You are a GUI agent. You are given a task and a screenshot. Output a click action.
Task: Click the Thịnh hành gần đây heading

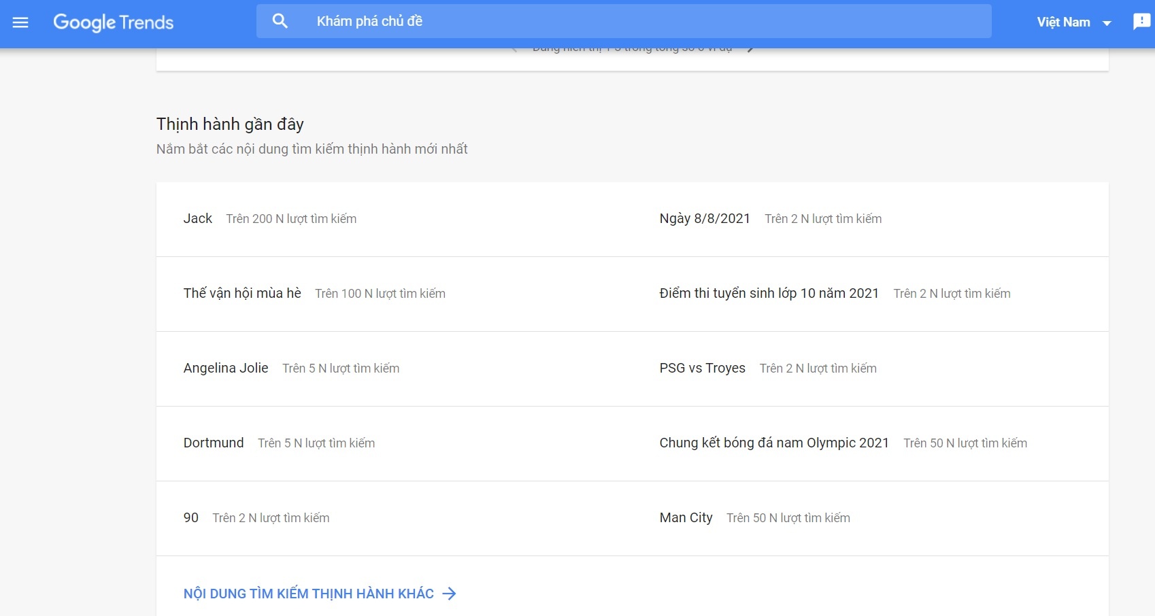[230, 124]
